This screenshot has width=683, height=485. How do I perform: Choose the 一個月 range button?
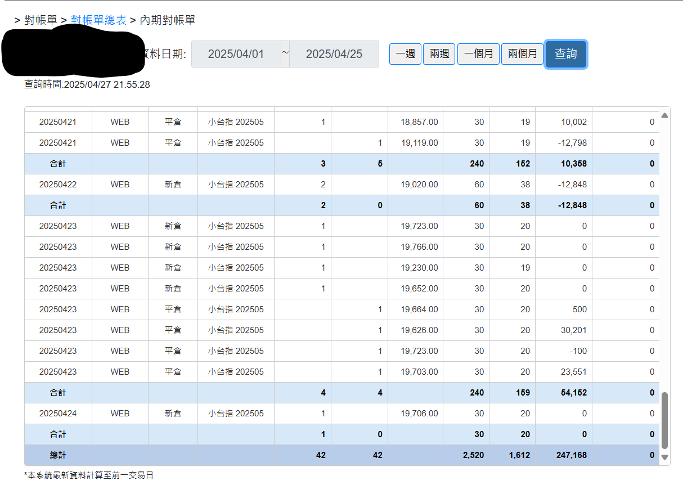click(478, 54)
